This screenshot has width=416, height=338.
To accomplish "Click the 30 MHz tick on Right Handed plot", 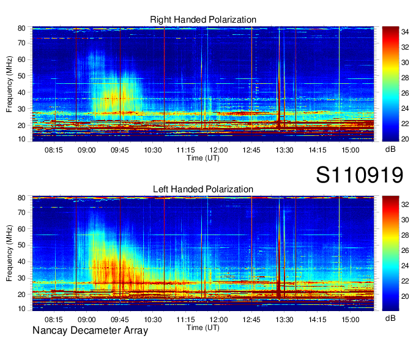I will [22, 109].
